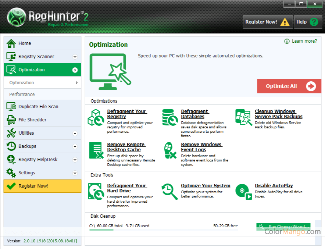Click the Settings gears icon
325x249 pixels.
click(11, 173)
